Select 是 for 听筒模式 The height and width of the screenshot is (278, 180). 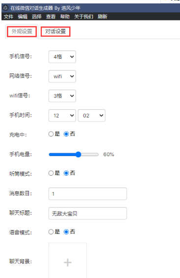point(51,173)
